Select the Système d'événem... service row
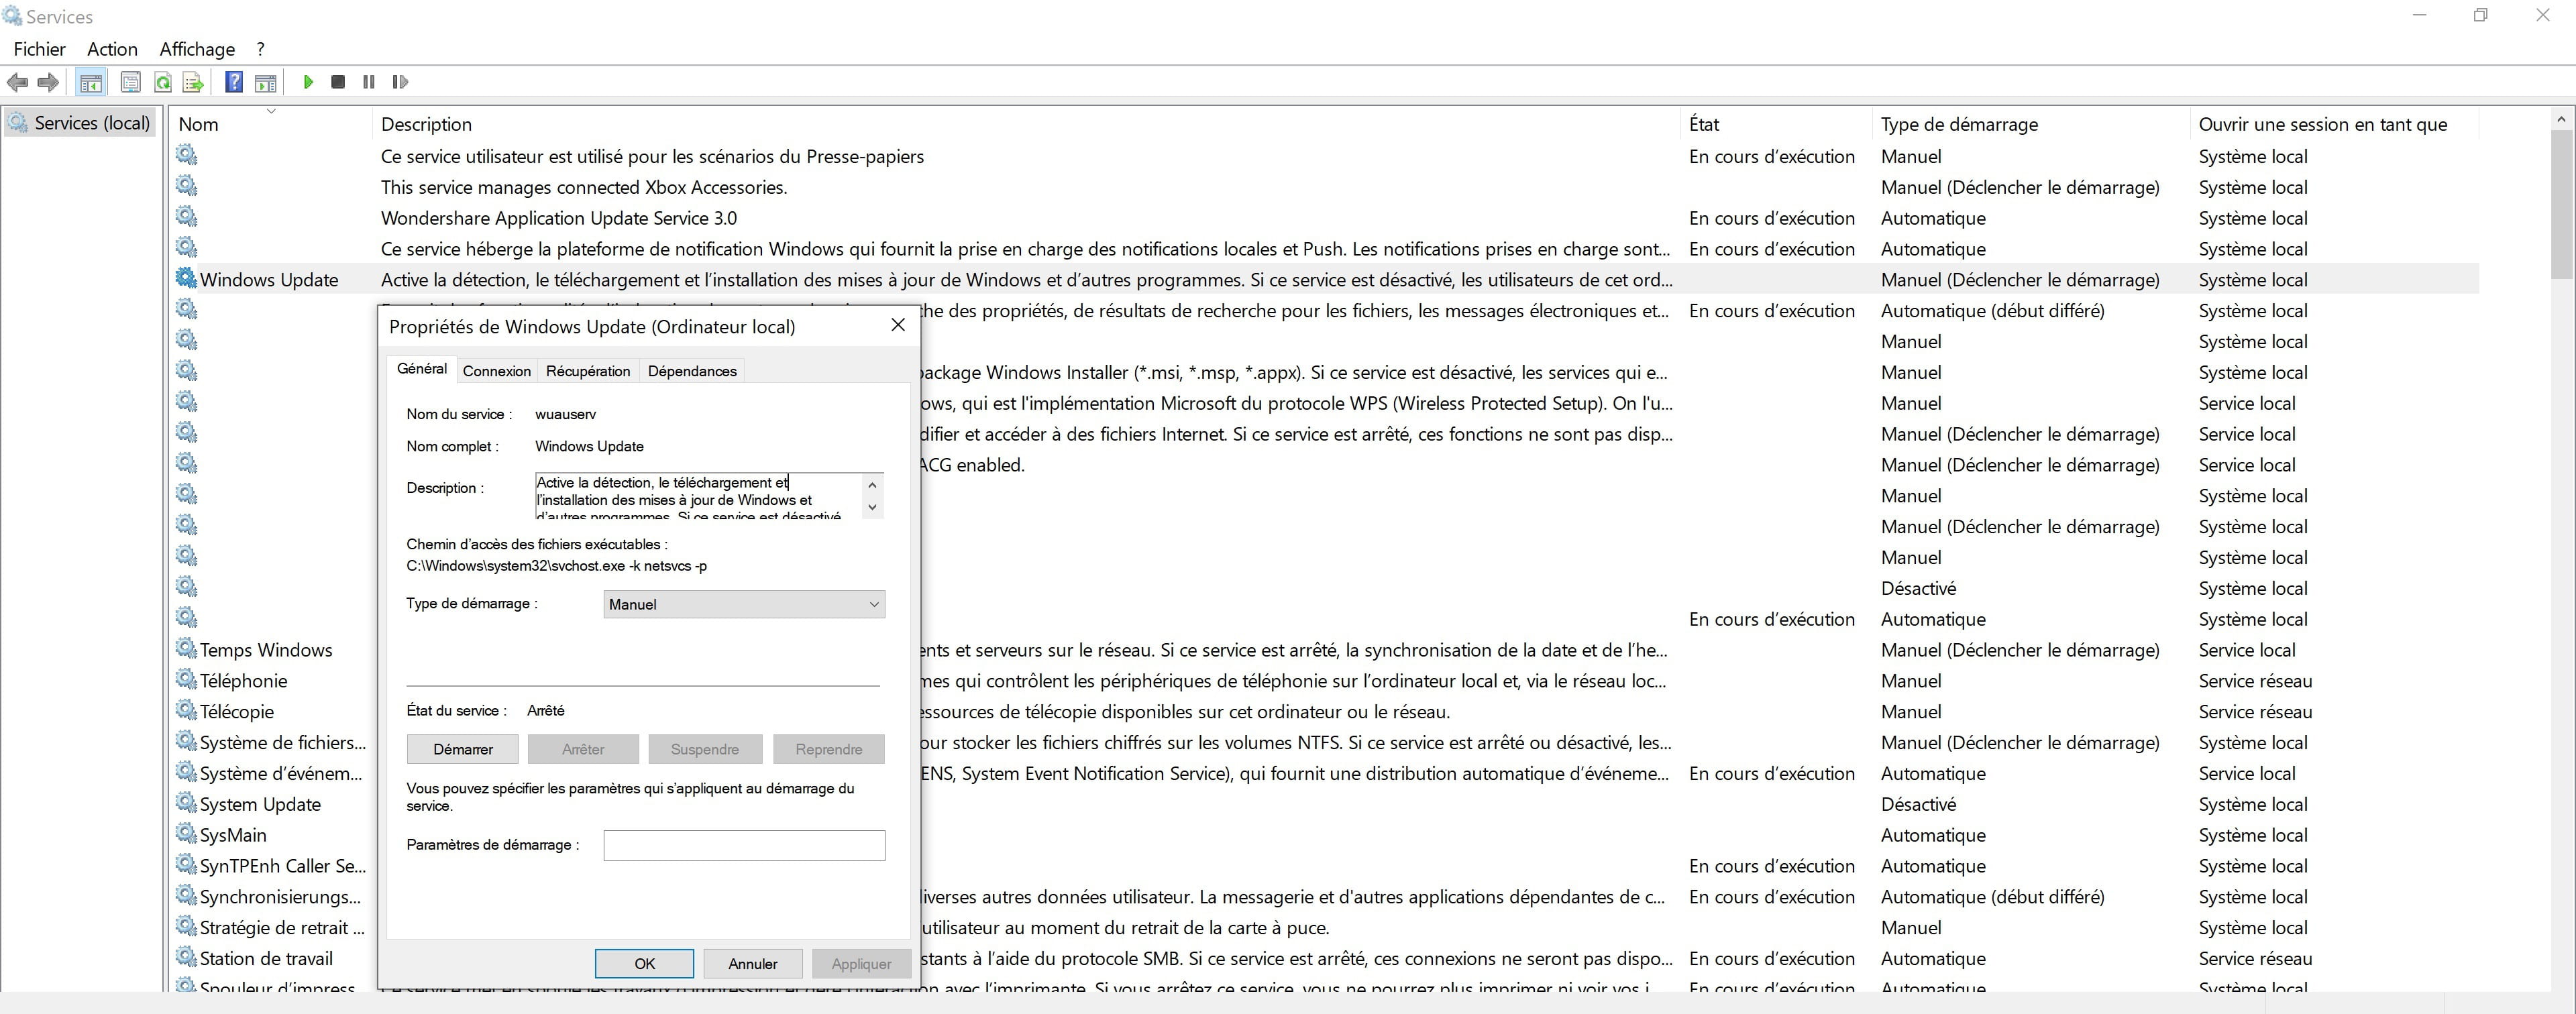 (281, 773)
